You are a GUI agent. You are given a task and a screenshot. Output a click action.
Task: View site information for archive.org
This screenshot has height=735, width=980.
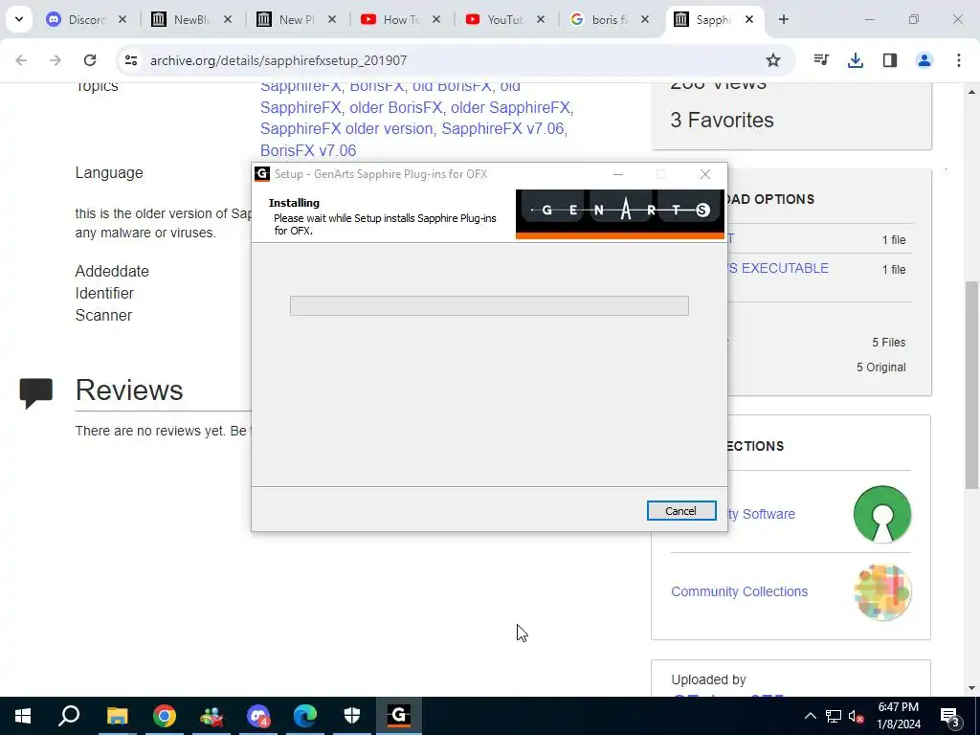coord(130,60)
